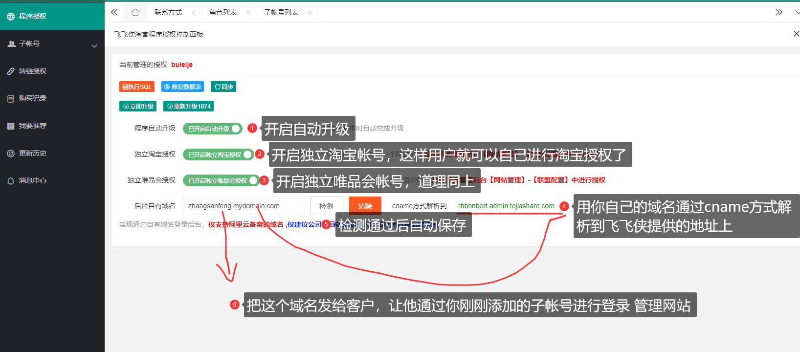Viewport: 800px width, 352px height.
Task: Click the 子帐号 users icon
Action: [x=12, y=44]
